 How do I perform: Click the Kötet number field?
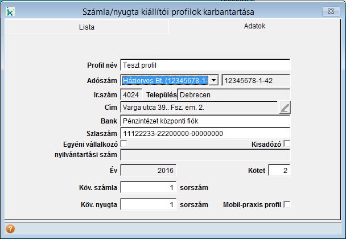coord(279,170)
